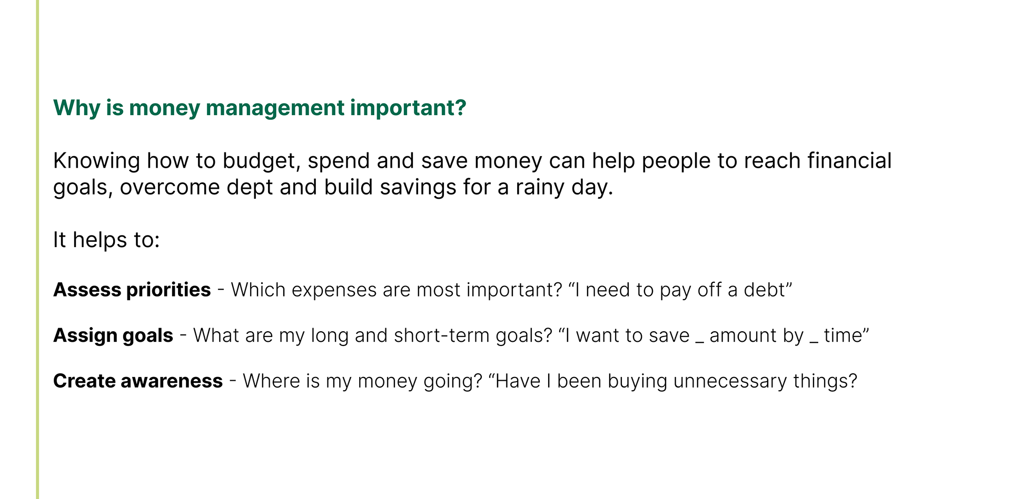This screenshot has height=499, width=1011.
Task: Click the bold "Assess priorities" label
Action: [132, 290]
